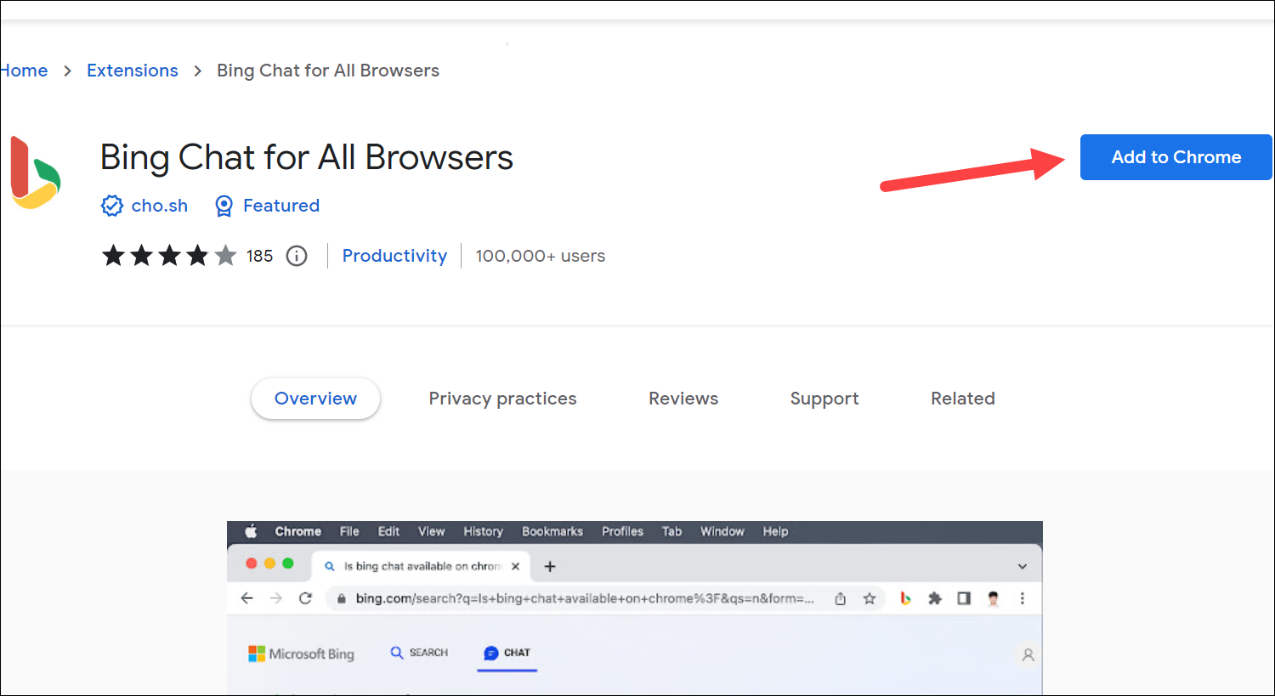The image size is (1275, 696).
Task: Open View menu in preview menu bar
Action: (x=432, y=531)
